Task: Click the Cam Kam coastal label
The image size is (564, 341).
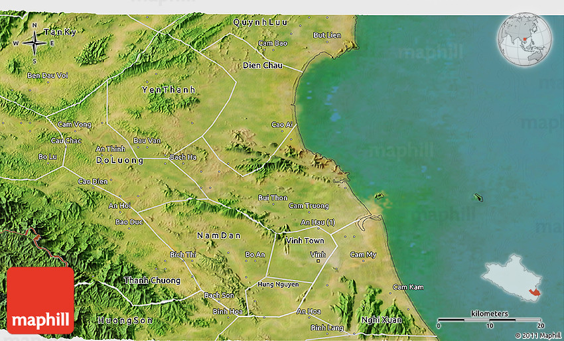Action: 407,287
